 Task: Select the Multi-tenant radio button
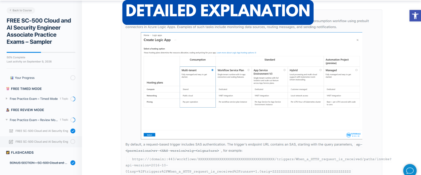(x=212, y=70)
